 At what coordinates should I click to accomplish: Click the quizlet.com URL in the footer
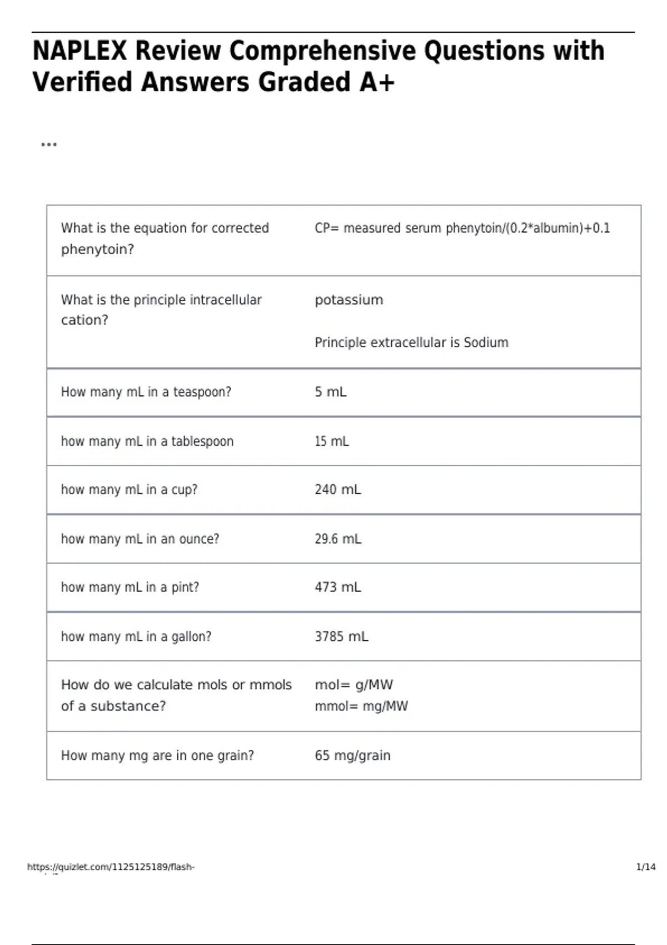coord(111,867)
